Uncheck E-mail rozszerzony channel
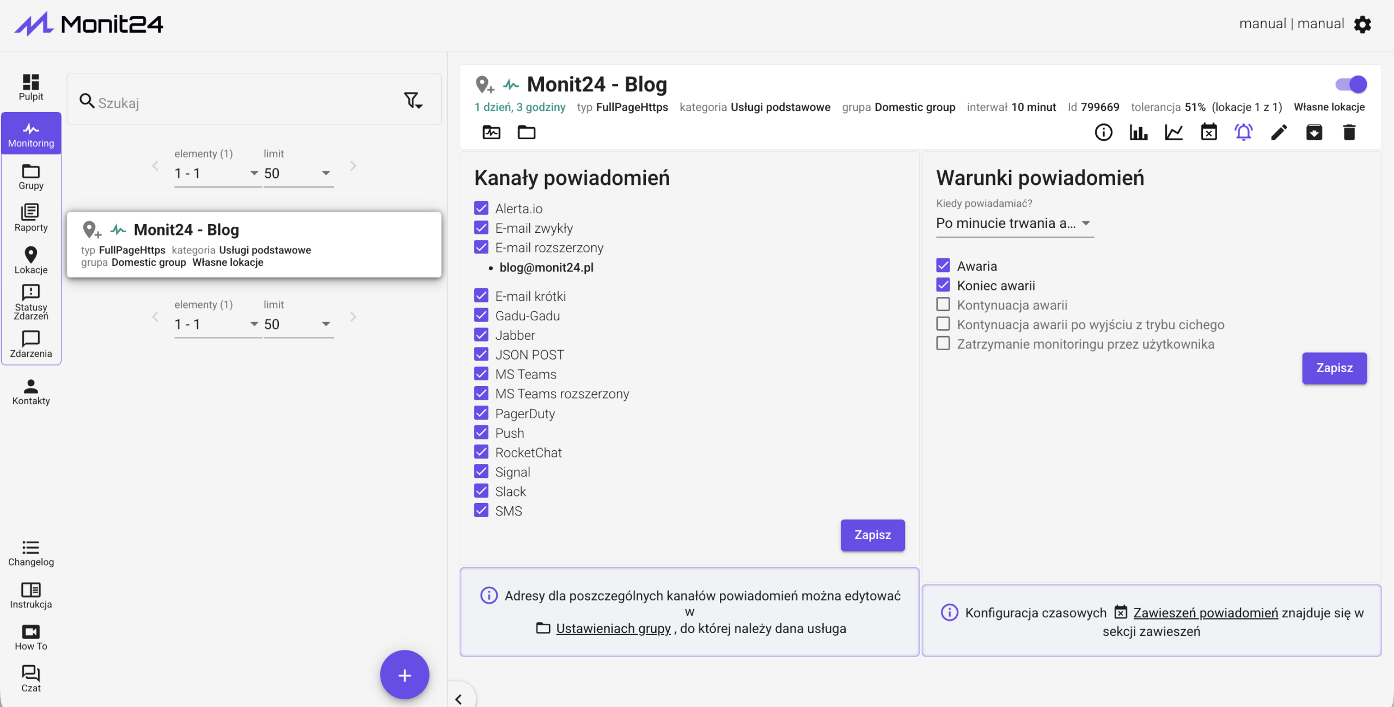The image size is (1394, 707). pyautogui.click(x=481, y=247)
